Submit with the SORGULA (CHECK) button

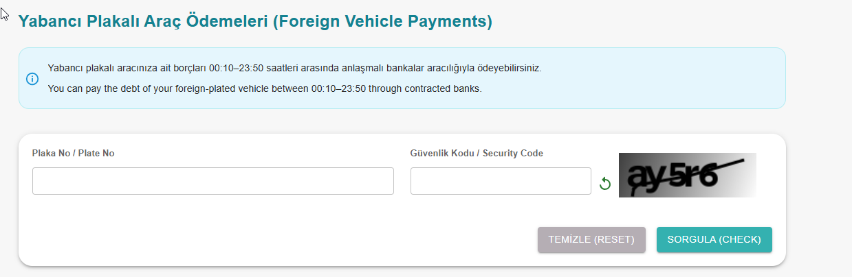coord(714,240)
